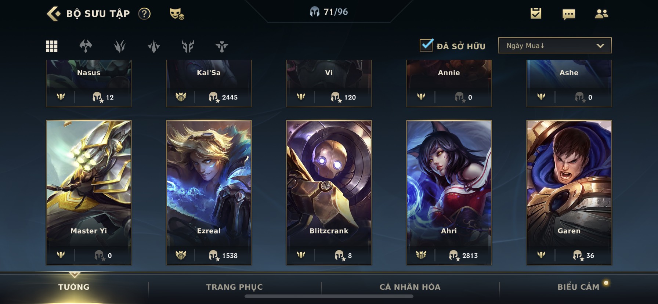
Task: Expand sort options with the chevron arrow
Action: 600,46
